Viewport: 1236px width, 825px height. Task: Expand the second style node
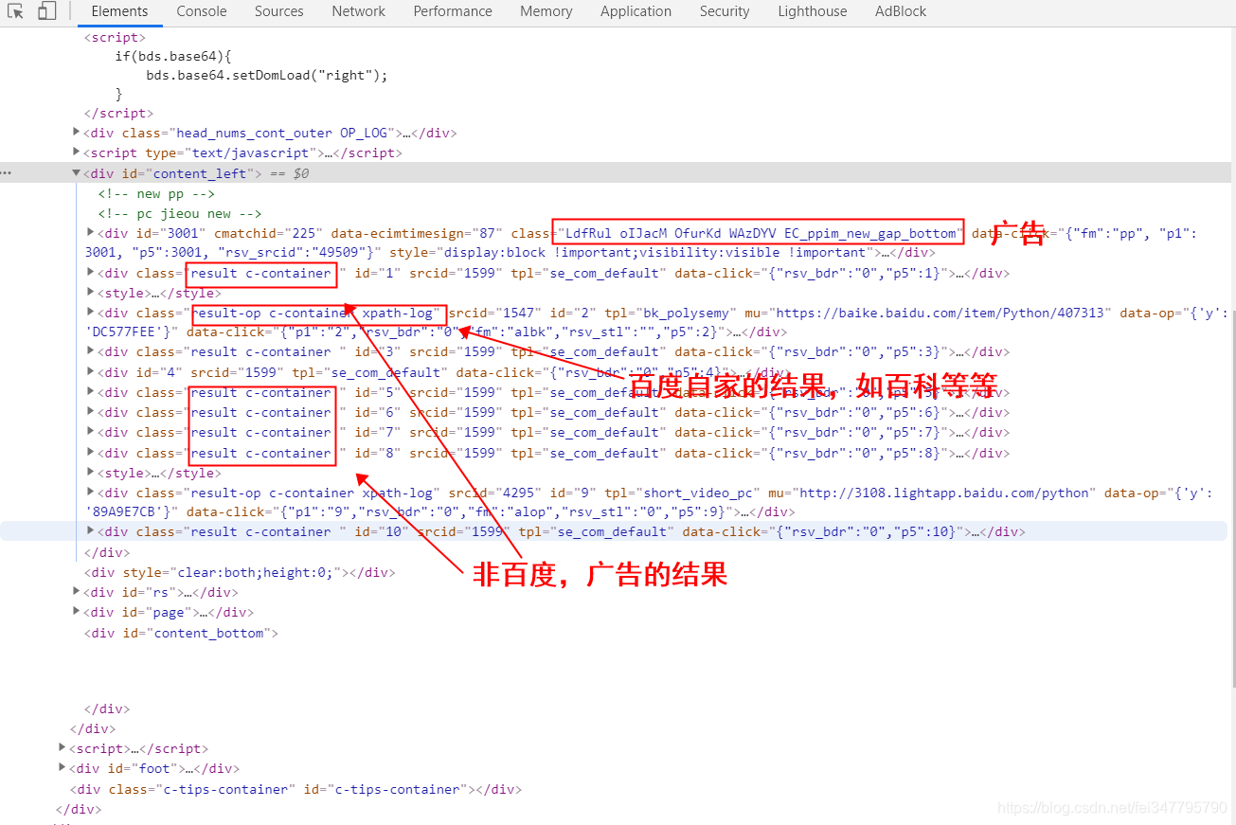(x=91, y=473)
